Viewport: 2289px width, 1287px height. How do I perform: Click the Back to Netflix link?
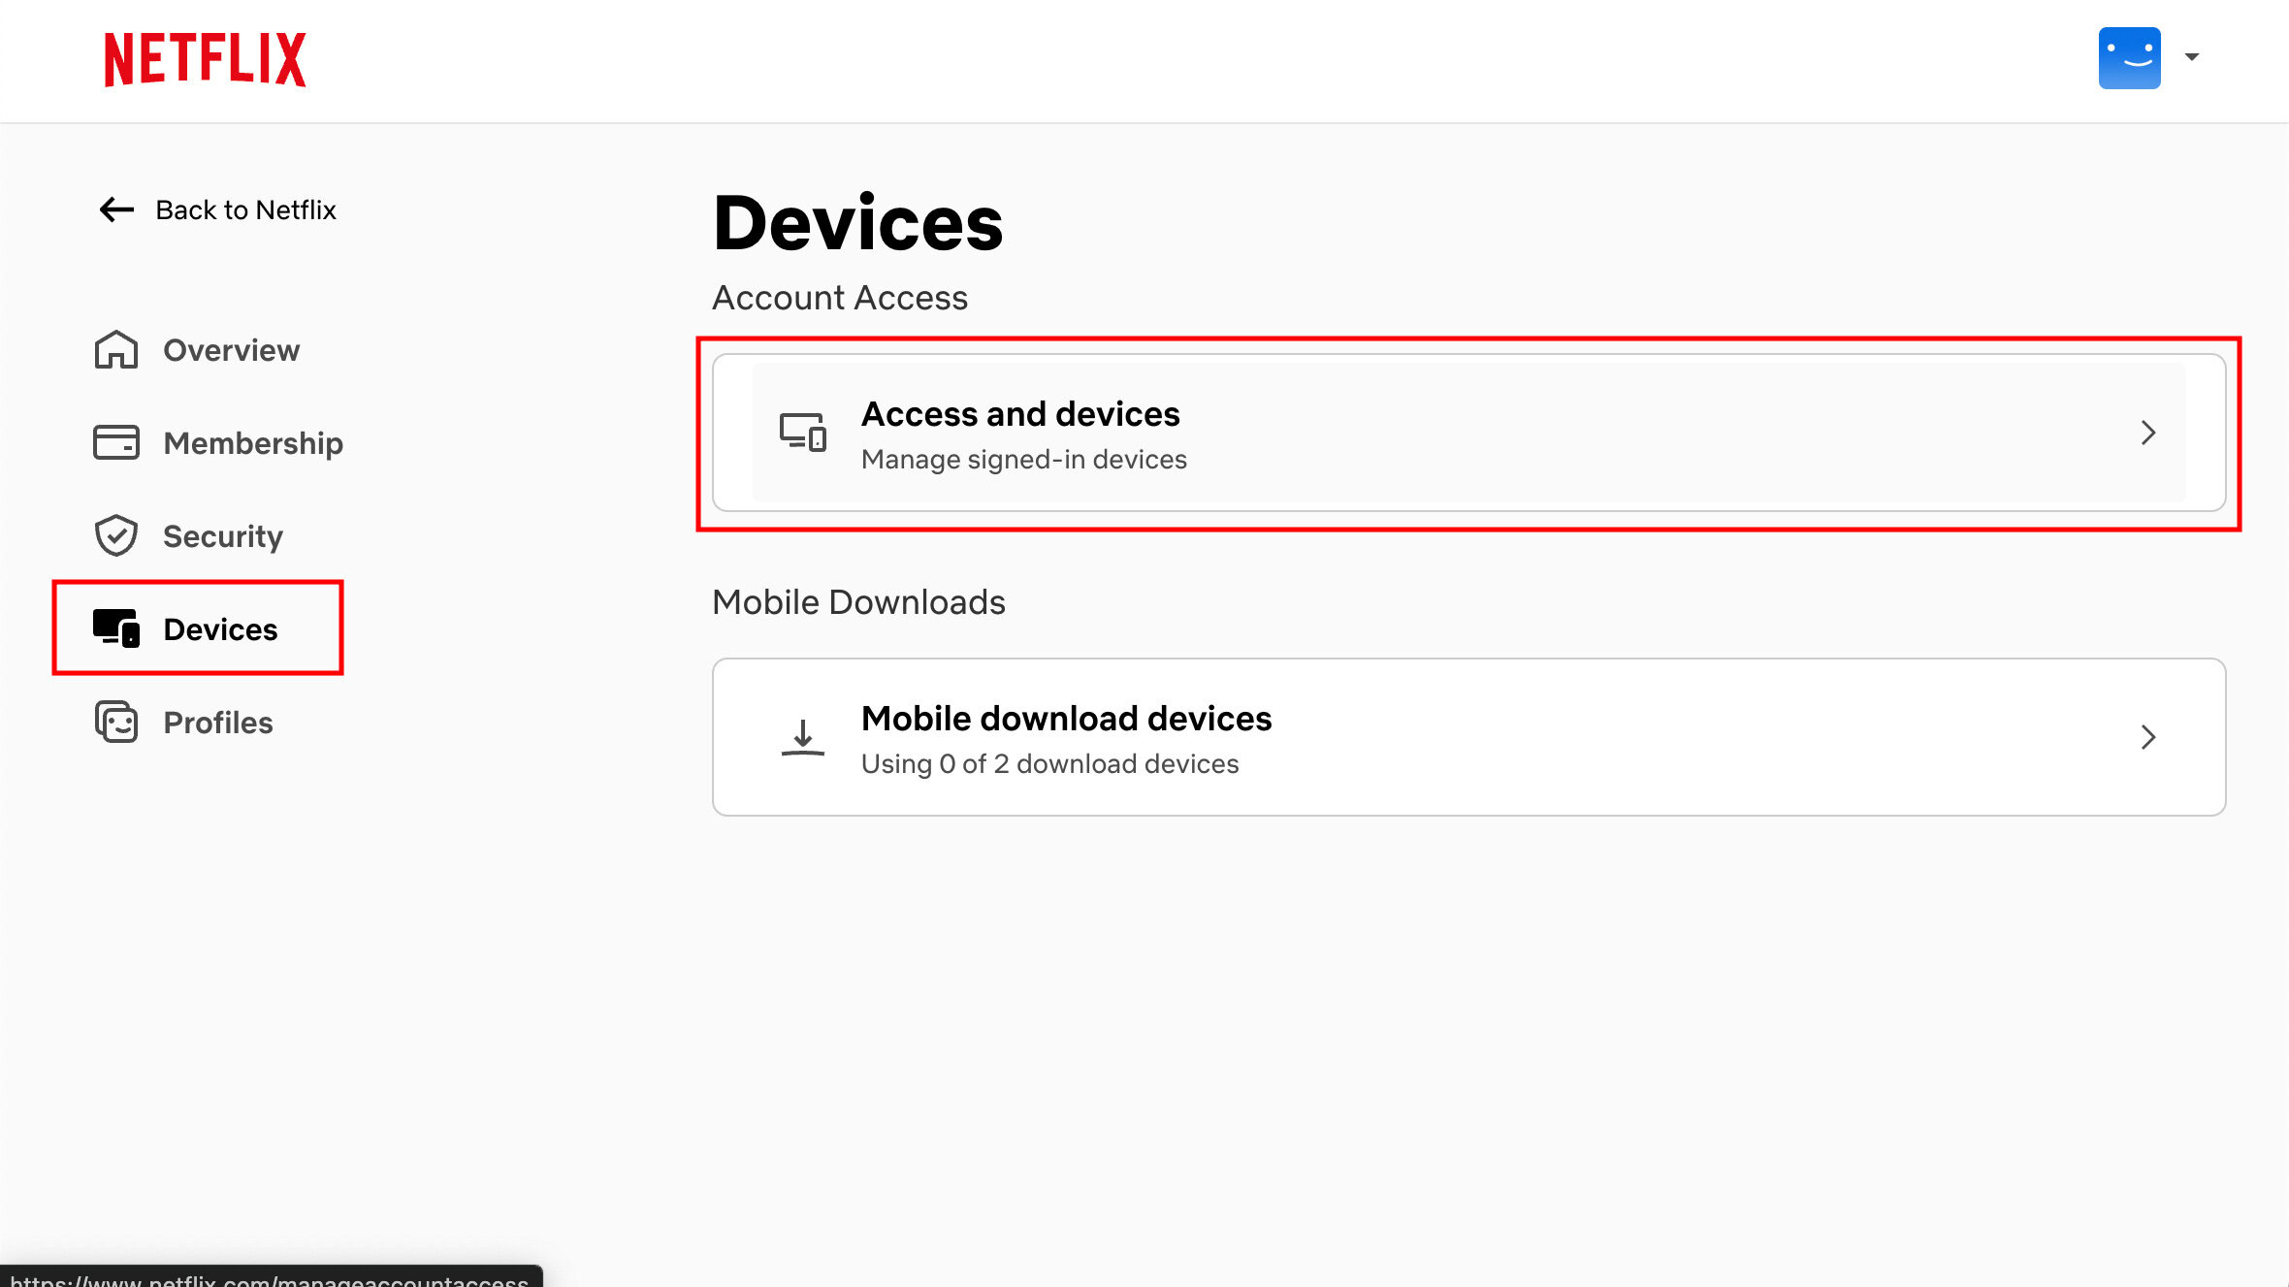[244, 209]
